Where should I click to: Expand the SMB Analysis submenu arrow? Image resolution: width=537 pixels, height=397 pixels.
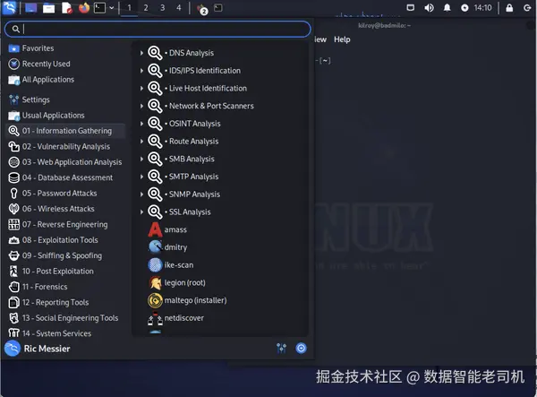pyautogui.click(x=141, y=160)
